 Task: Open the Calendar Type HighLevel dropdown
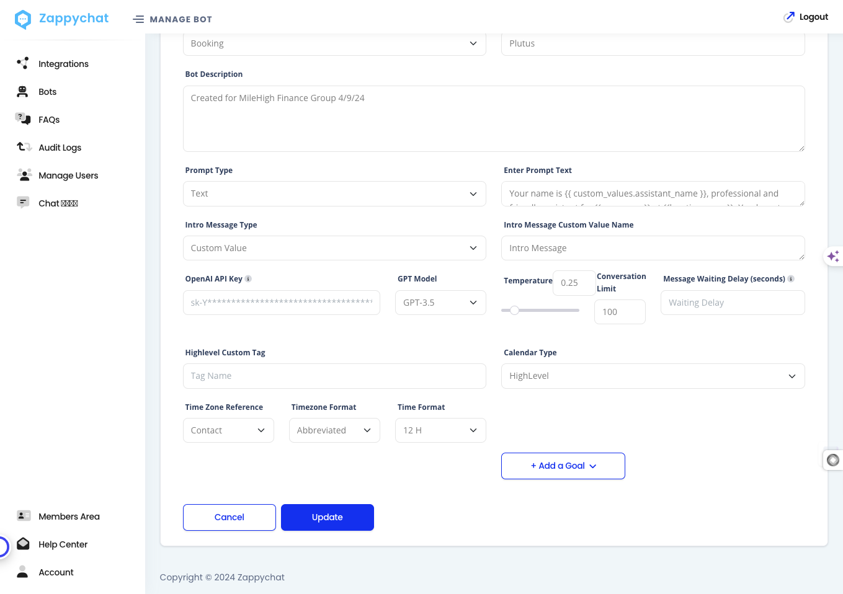(653, 376)
